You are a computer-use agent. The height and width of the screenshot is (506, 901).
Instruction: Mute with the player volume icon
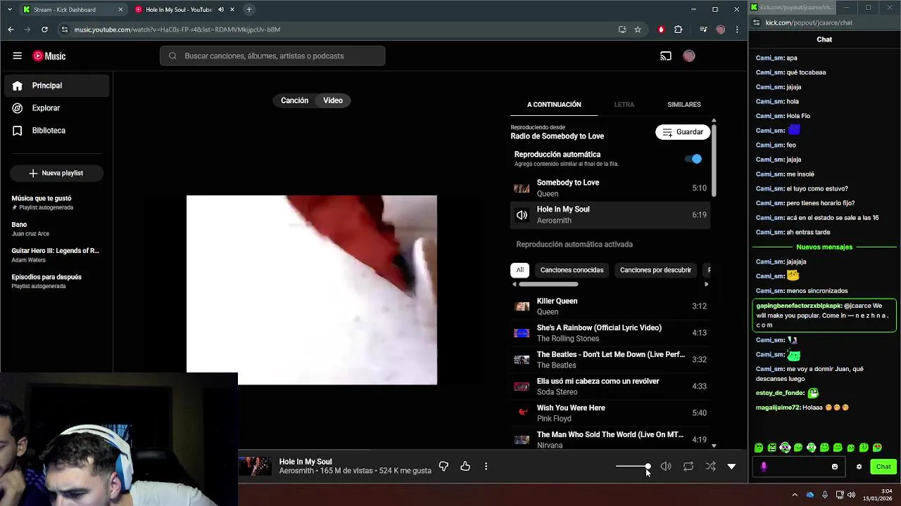pos(666,466)
